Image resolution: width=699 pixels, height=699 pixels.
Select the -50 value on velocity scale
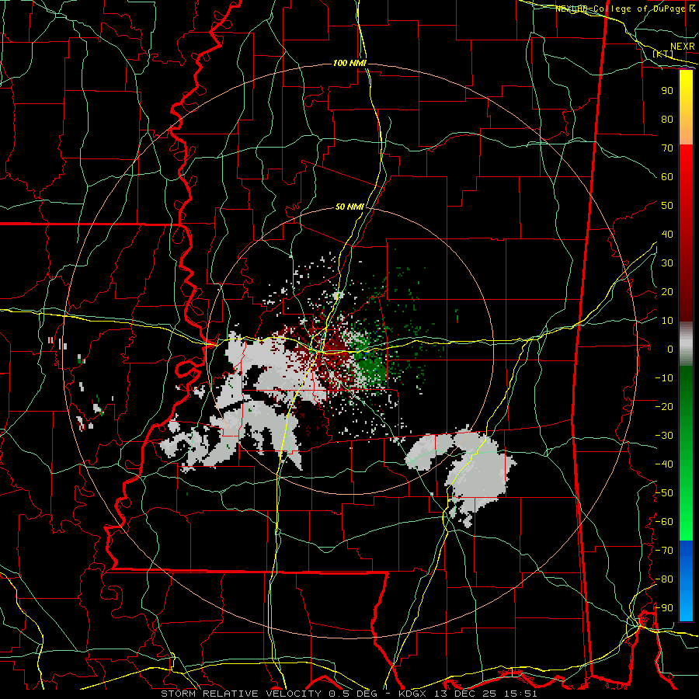(664, 493)
